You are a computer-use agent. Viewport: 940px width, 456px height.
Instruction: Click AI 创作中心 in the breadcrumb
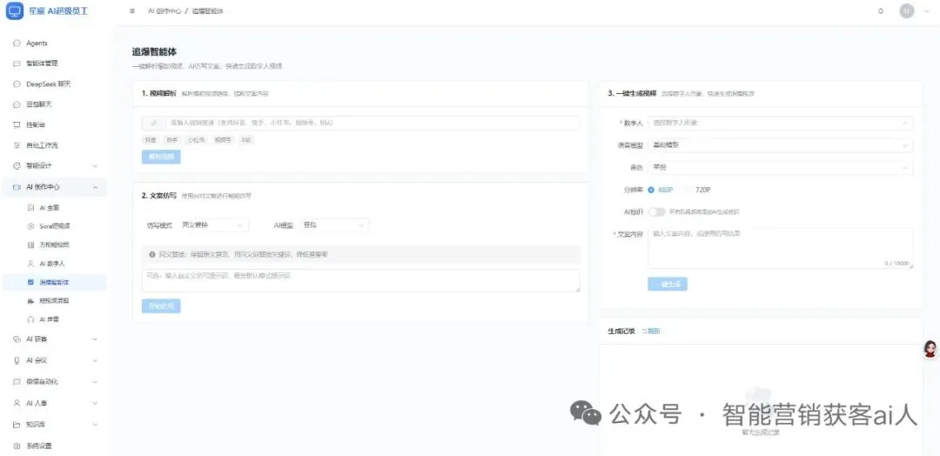[x=164, y=10]
